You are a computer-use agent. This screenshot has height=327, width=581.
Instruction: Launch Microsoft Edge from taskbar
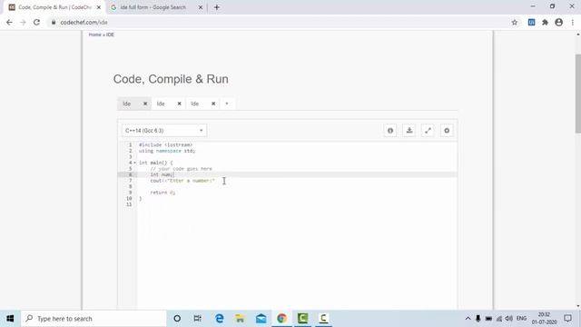click(x=220, y=319)
